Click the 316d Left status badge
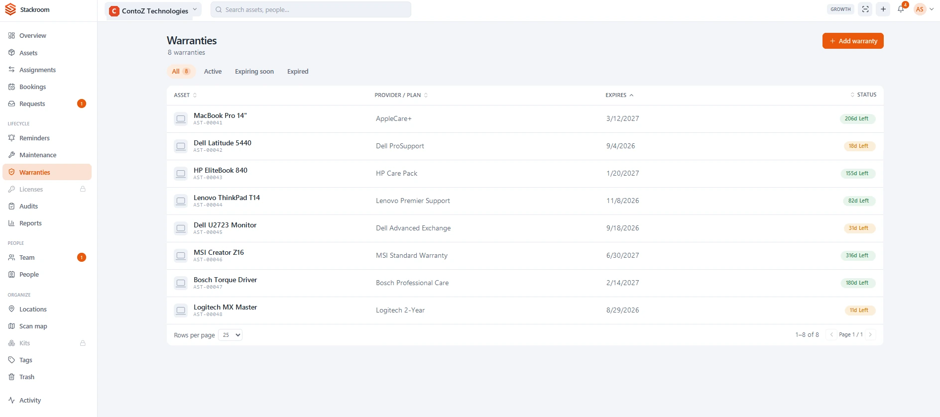This screenshot has height=417, width=940. click(857, 256)
